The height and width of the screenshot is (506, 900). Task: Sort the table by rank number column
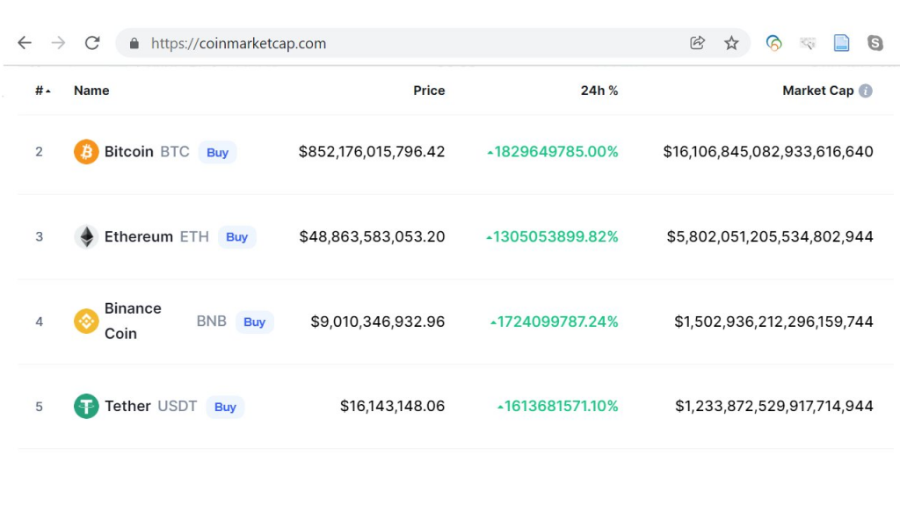pos(42,90)
